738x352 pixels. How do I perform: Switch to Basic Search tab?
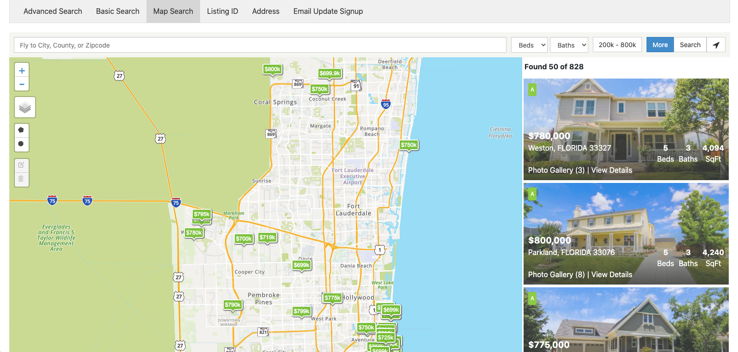pos(118,11)
